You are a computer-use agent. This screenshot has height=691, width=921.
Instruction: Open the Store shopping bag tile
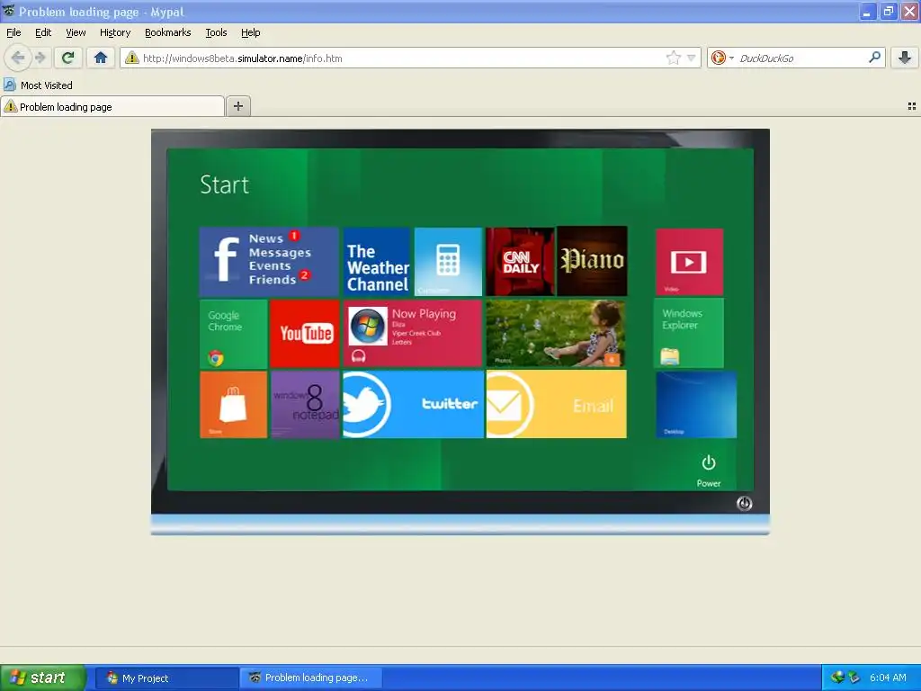(233, 404)
